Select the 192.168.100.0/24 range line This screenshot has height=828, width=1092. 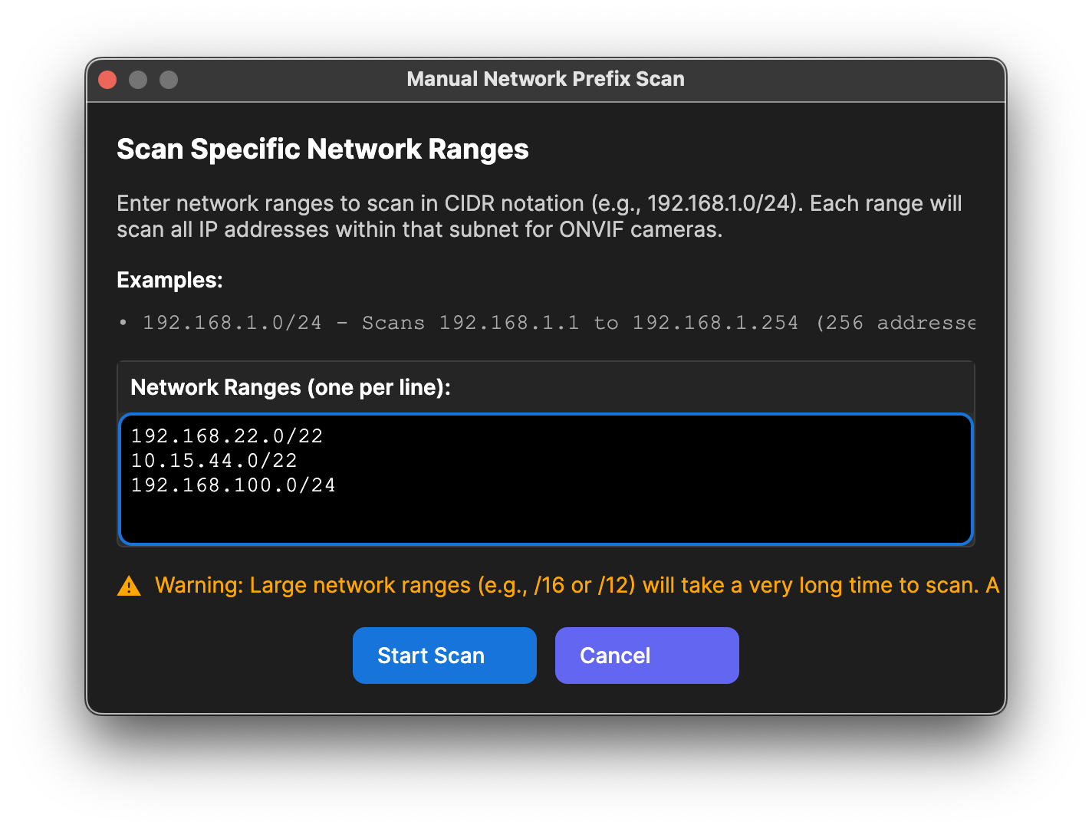(x=233, y=485)
